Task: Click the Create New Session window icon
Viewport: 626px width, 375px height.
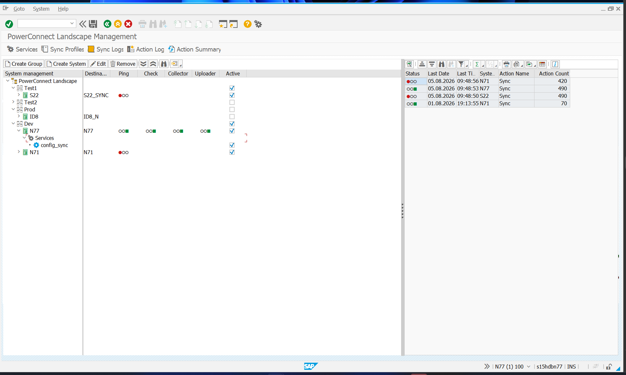Action: 223,24
